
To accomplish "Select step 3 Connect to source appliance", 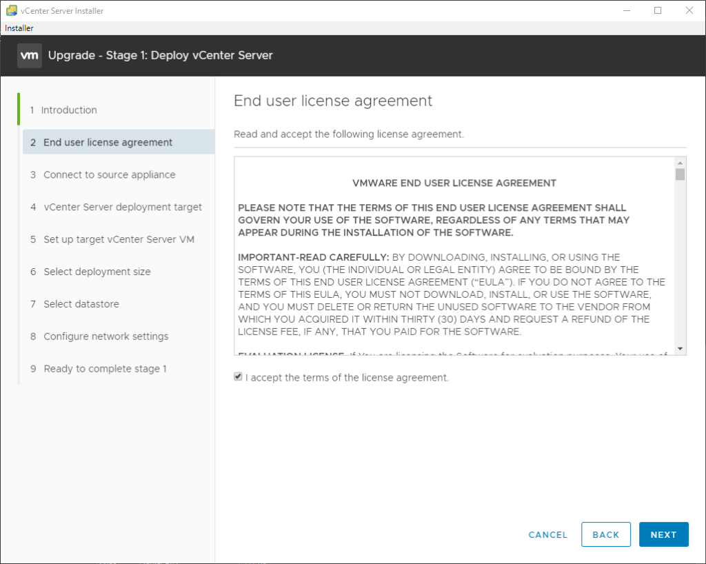I will (103, 174).
